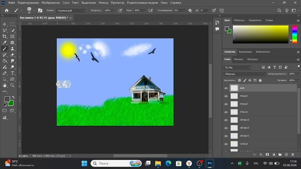
Task: Toggle lock all for layer
Action: click(x=260, y=80)
